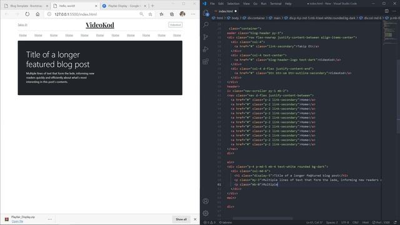Open the Source Control view in VS Code

[206, 37]
